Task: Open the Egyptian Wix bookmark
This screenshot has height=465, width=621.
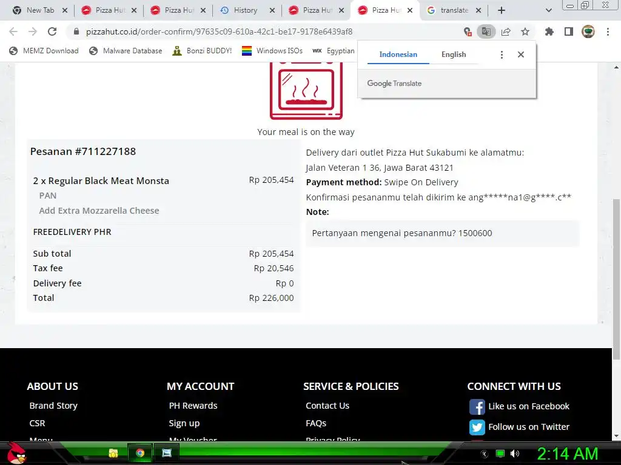Action: pyautogui.click(x=334, y=51)
